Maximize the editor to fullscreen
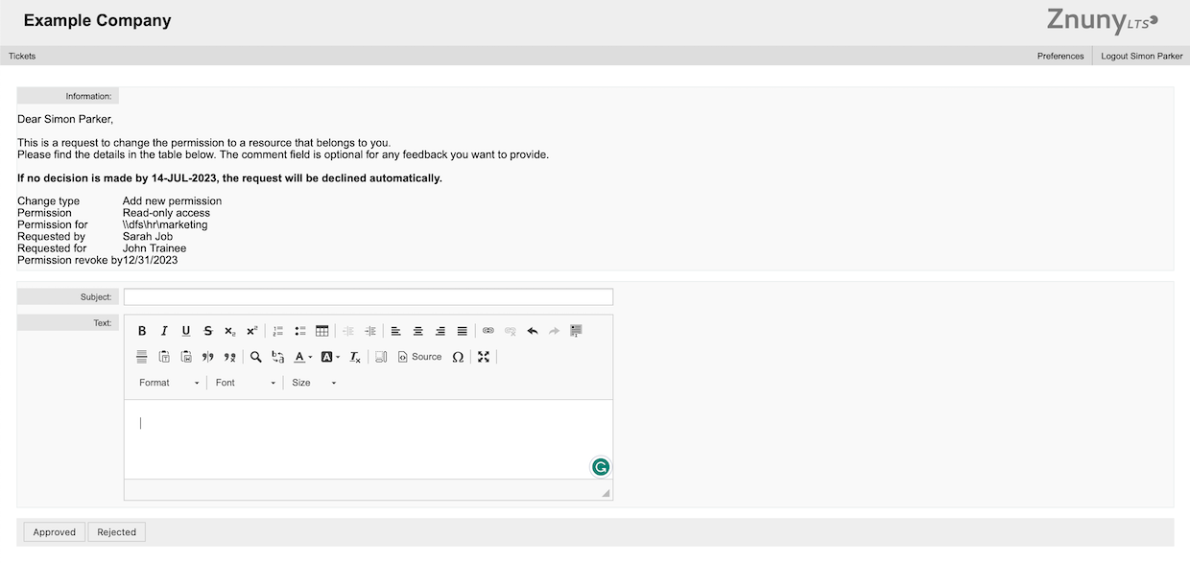1190x563 pixels. pyautogui.click(x=484, y=357)
